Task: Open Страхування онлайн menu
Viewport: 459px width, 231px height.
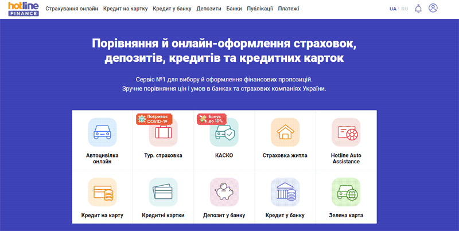Action: (x=72, y=9)
